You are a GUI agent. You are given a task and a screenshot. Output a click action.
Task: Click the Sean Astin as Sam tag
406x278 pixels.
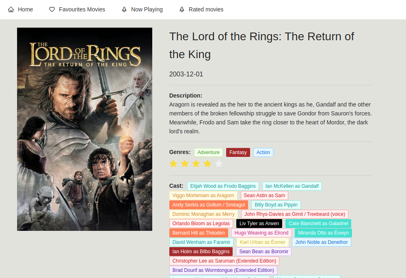[x=264, y=195]
